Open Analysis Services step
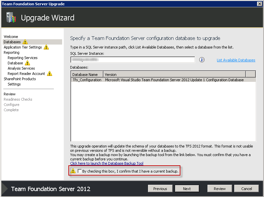Image resolution: width=264 pixels, height=197 pixels. pos(21,68)
